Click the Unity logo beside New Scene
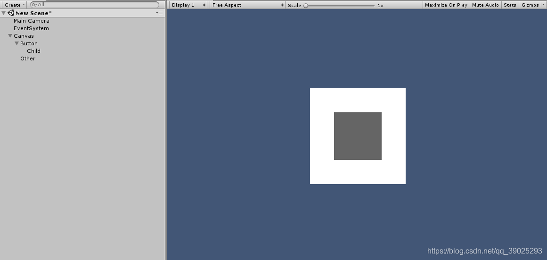Screen dimensions: 547x260 [x=11, y=13]
